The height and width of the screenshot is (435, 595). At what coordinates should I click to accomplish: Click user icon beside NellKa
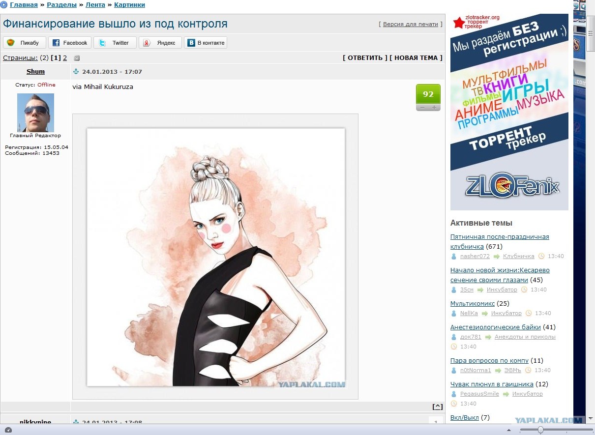click(454, 313)
